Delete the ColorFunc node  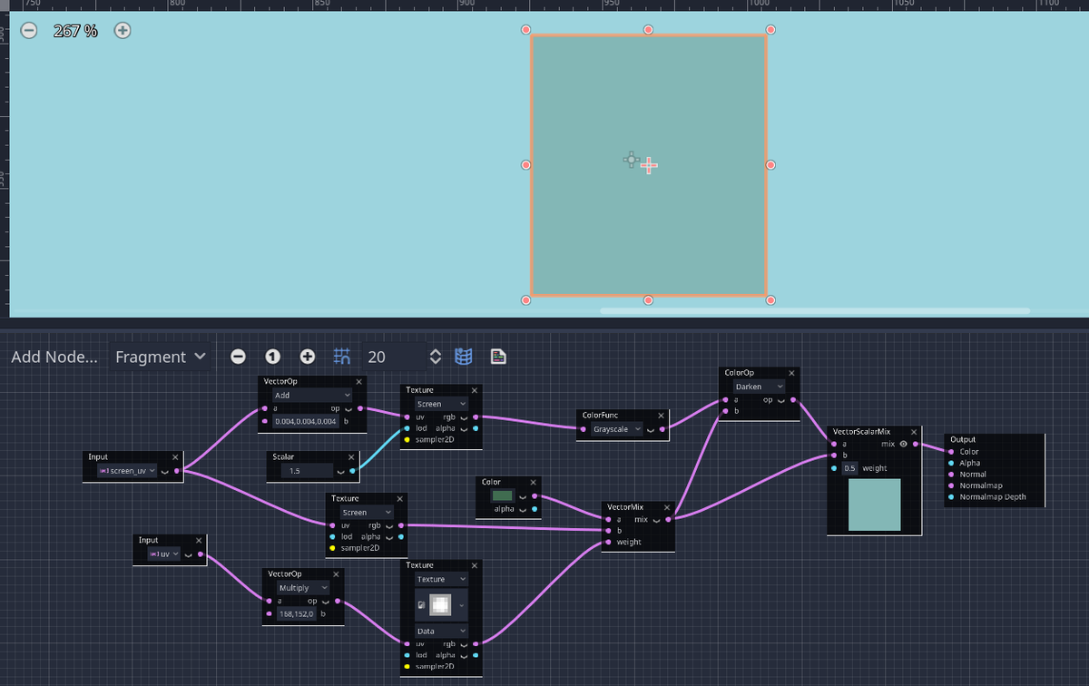(x=661, y=415)
